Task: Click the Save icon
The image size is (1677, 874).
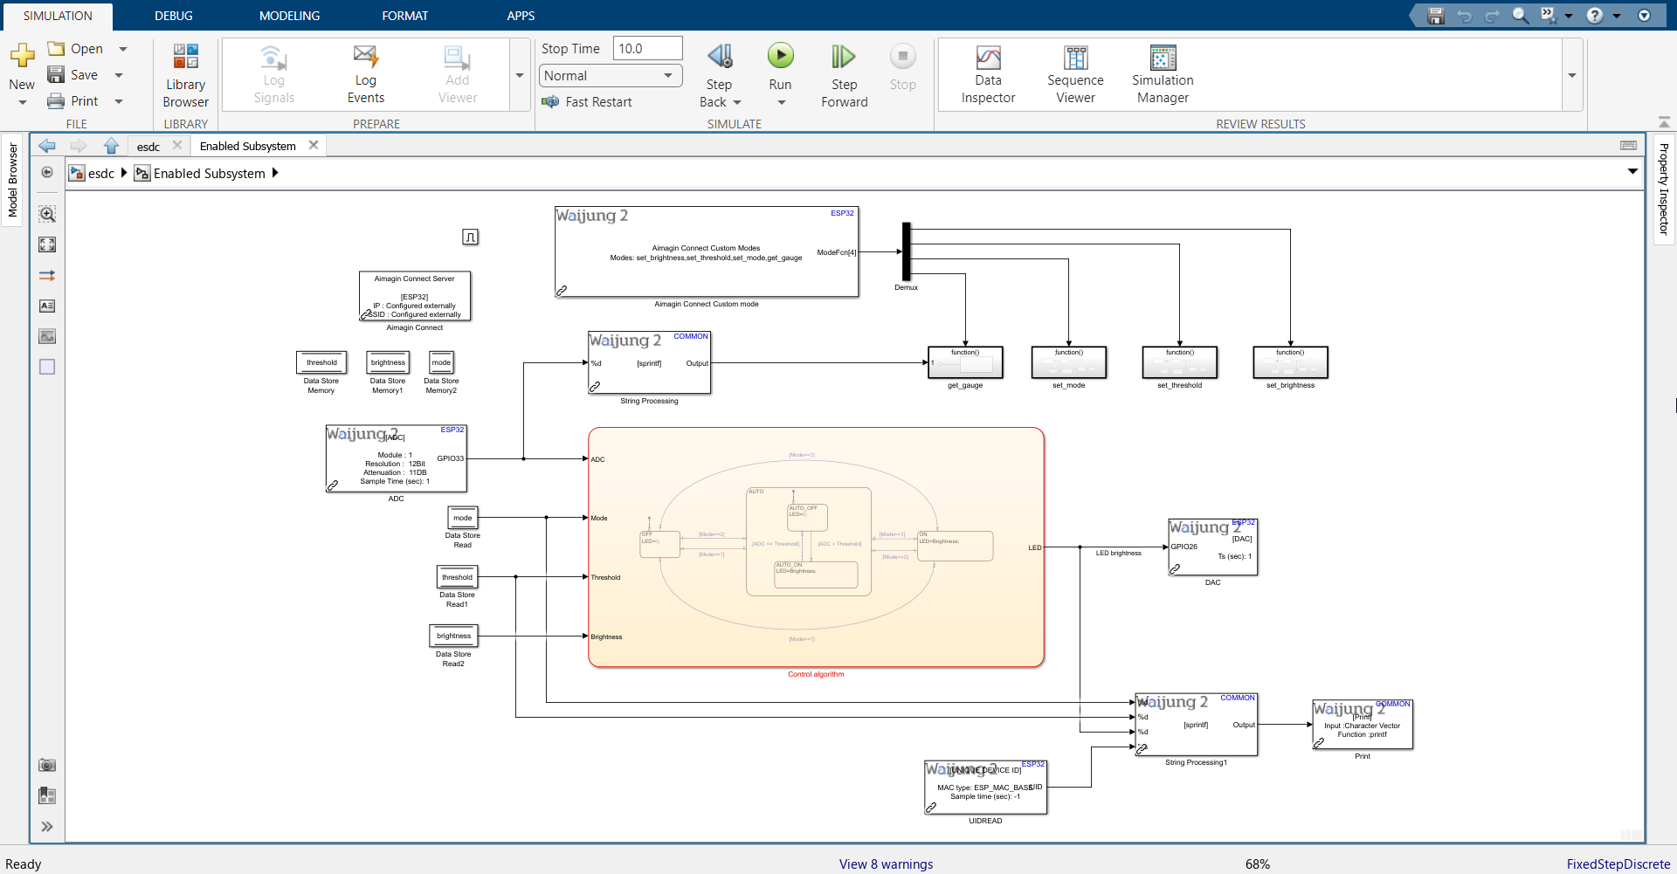Action: pos(56,75)
